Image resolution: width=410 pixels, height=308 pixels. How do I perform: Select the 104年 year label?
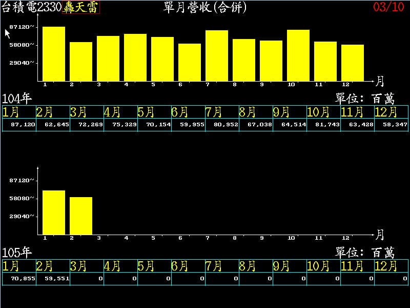(17, 99)
